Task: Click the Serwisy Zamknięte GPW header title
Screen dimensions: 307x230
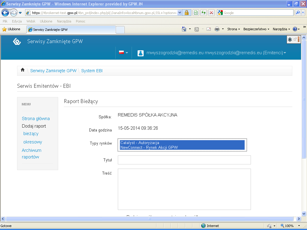Action: tap(55, 41)
